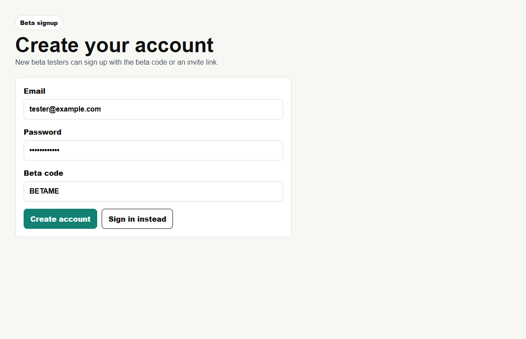This screenshot has height=339, width=526.
Task: Click the Email field label
Action: pos(35,91)
